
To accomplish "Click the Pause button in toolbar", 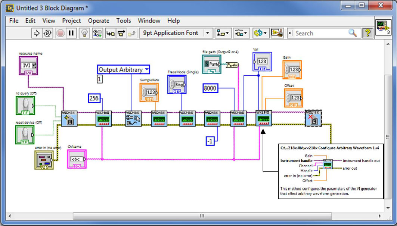I will 71,33.
